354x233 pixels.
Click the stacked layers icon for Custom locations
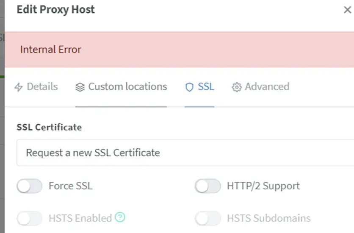(x=80, y=87)
